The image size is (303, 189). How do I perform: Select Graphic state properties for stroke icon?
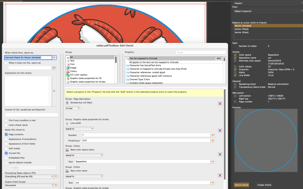click(68, 82)
